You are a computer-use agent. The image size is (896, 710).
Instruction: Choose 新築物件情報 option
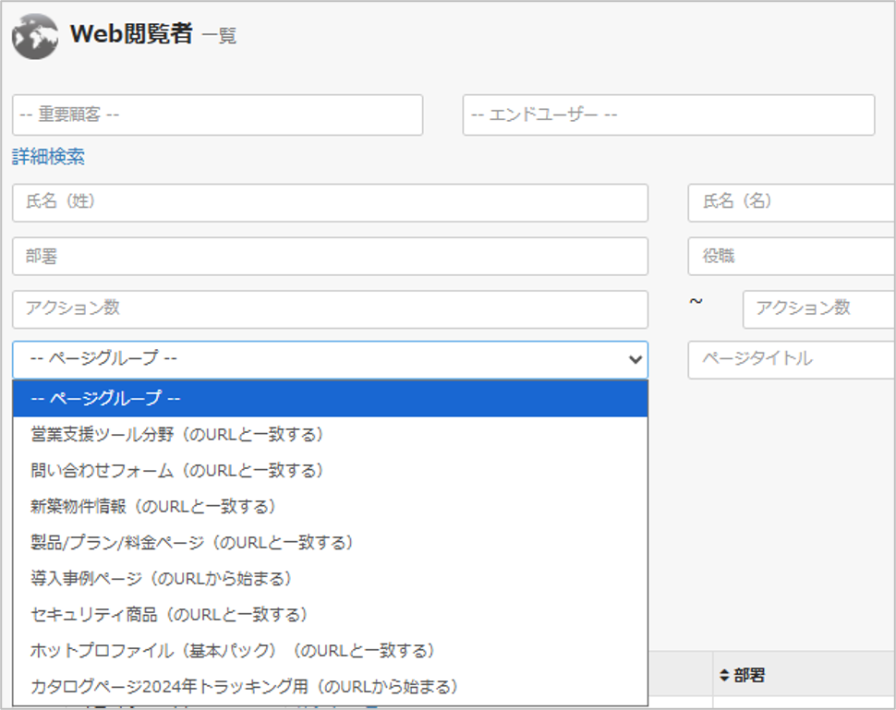pos(330,507)
